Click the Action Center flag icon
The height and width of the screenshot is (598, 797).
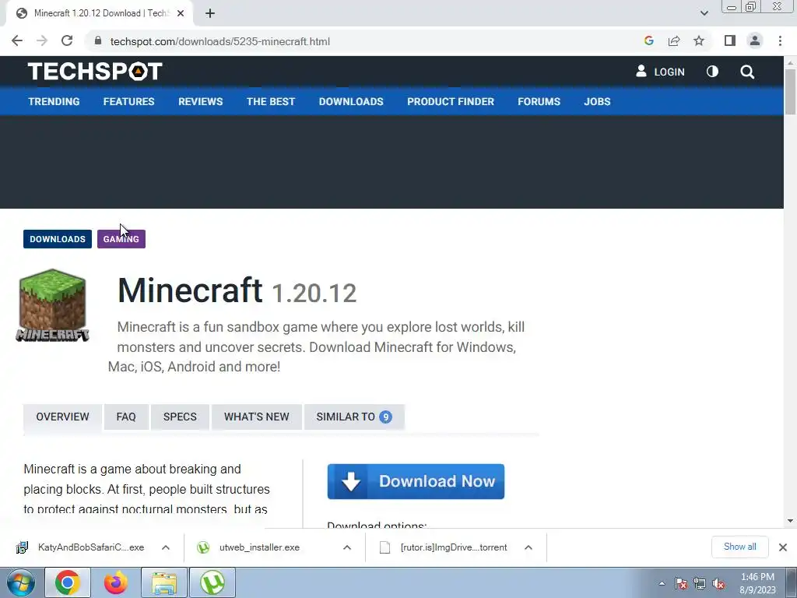coord(681,583)
